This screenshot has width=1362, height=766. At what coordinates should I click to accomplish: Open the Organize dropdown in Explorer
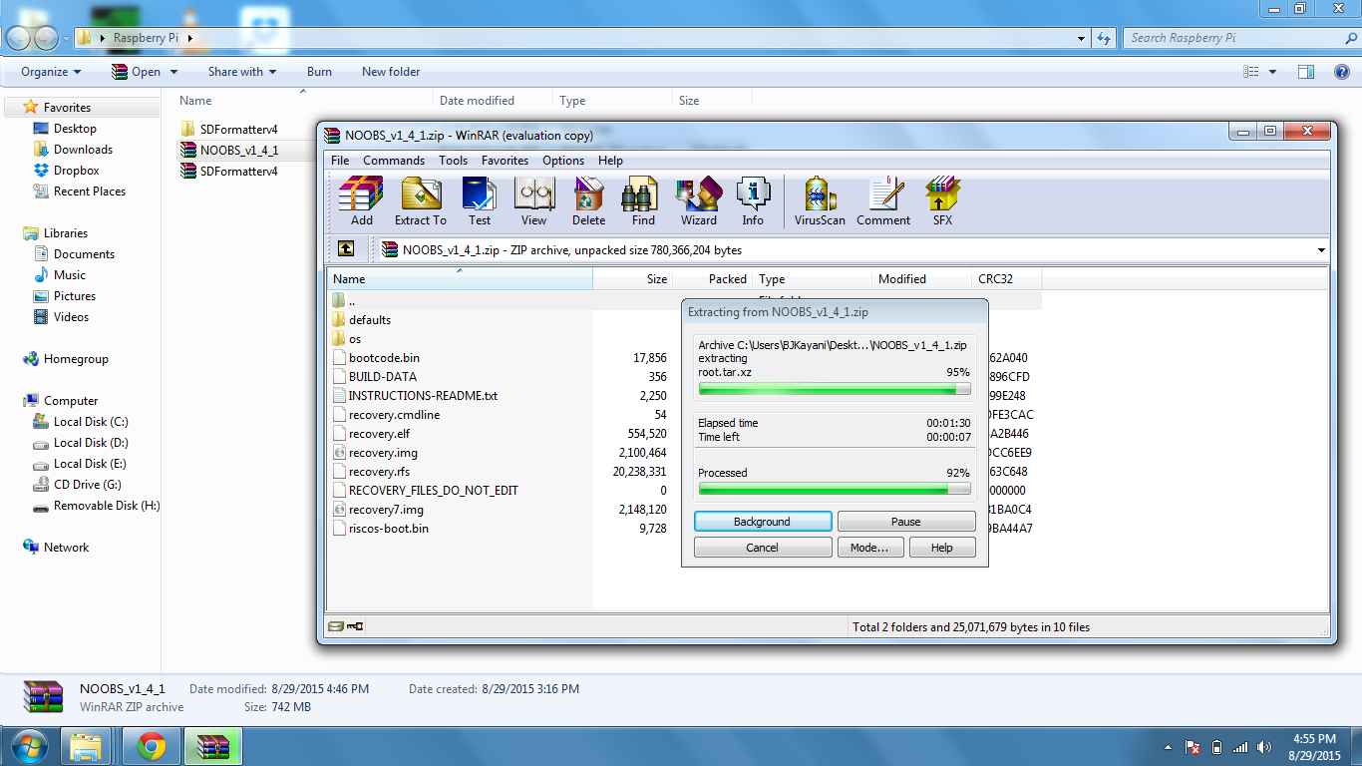point(51,72)
